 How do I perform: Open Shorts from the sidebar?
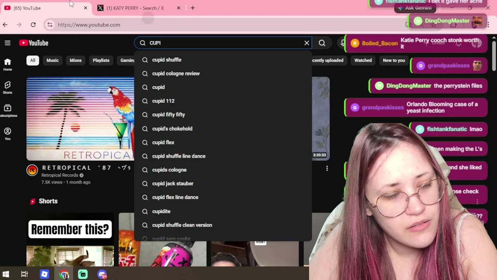[x=7, y=87]
